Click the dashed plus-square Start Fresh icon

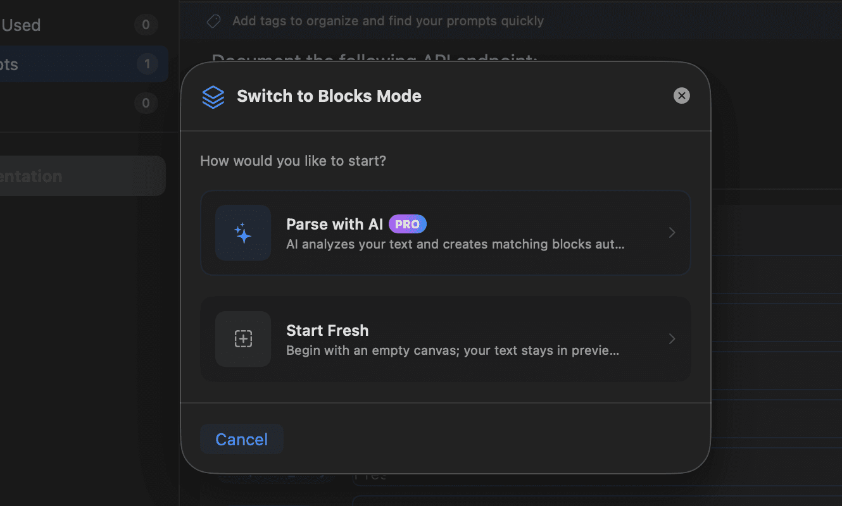pyautogui.click(x=243, y=339)
